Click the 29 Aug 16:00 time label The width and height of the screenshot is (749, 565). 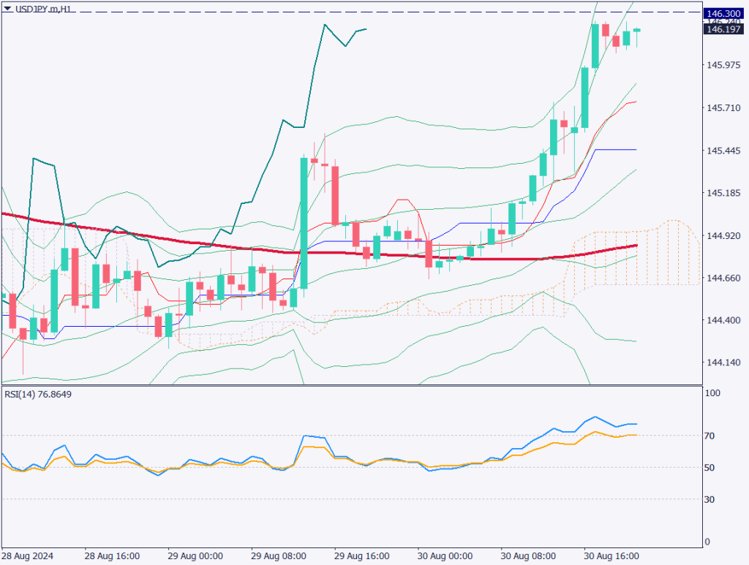pyautogui.click(x=361, y=555)
